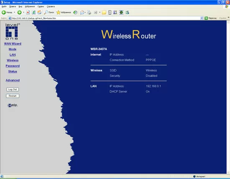Click the Security value Disabled

(151, 76)
